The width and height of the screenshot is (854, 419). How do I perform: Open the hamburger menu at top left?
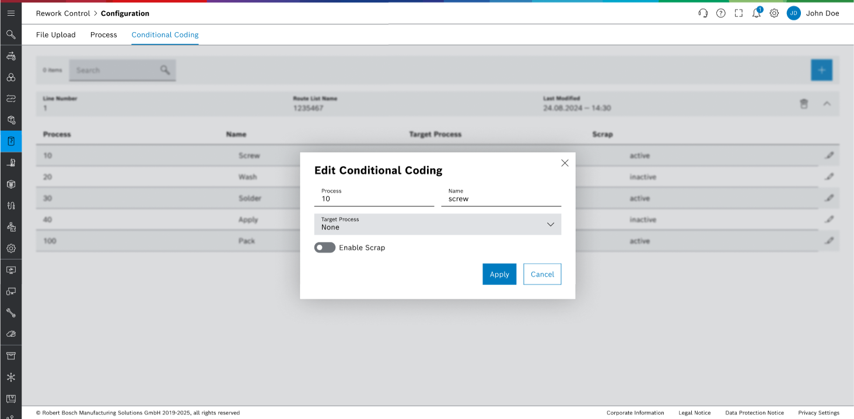[x=10, y=13]
